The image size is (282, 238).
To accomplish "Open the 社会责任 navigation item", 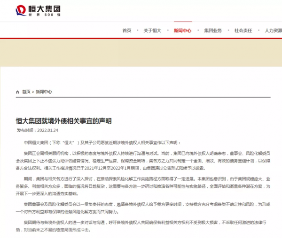I will click(243, 30).
